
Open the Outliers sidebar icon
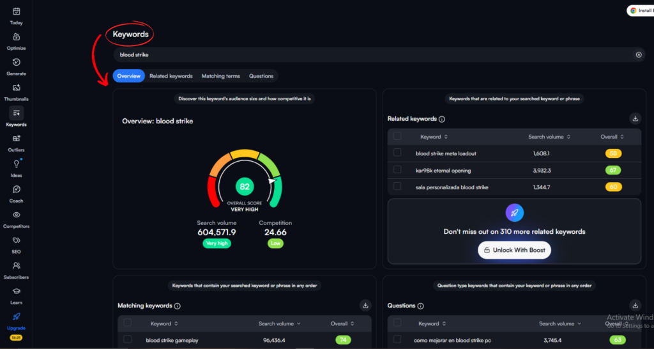(x=16, y=139)
